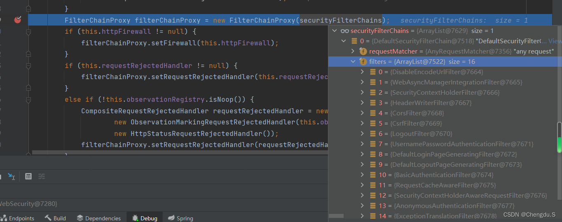Click the Trace Current Stream Chain icon
The height and width of the screenshot is (222, 562).
point(42,176)
